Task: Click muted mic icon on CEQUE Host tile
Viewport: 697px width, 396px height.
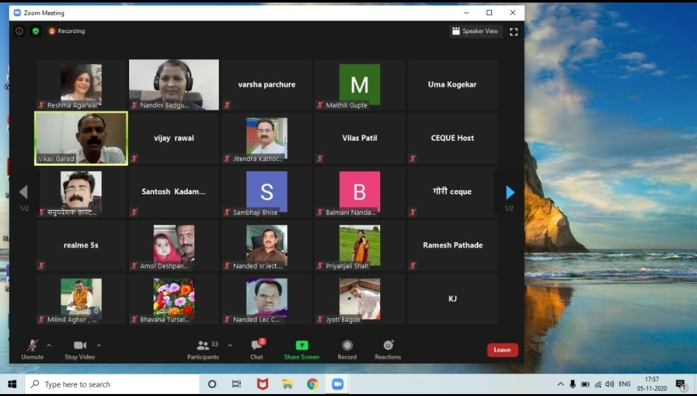Action: (412, 158)
